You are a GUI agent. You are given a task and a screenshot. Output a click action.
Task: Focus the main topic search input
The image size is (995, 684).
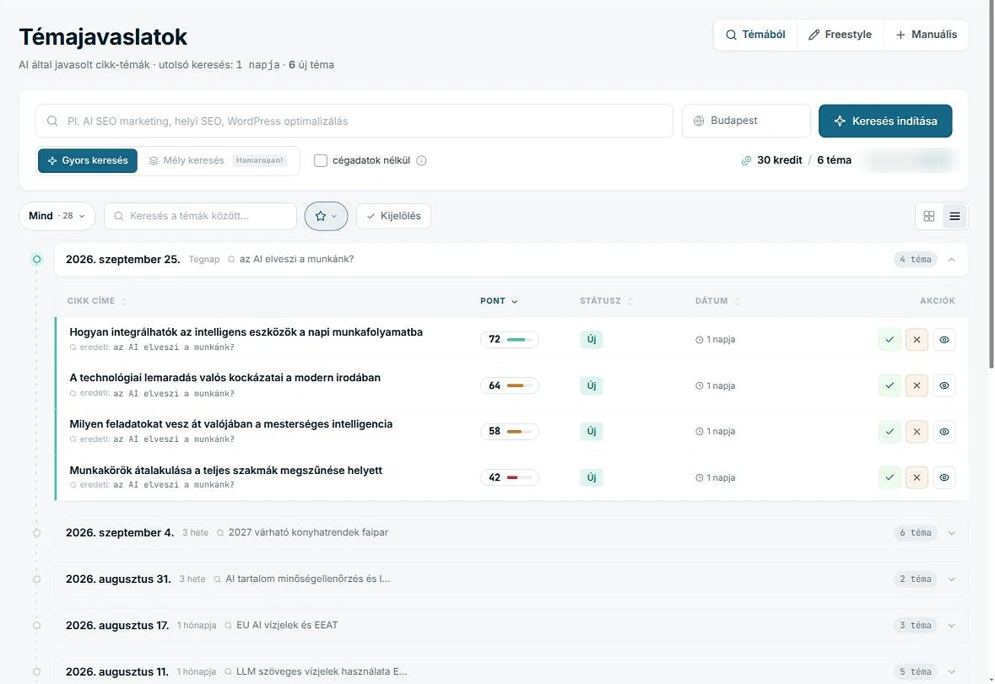[x=354, y=121]
